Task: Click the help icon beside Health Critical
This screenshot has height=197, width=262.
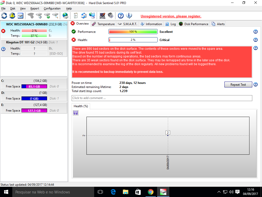Action: (256, 40)
